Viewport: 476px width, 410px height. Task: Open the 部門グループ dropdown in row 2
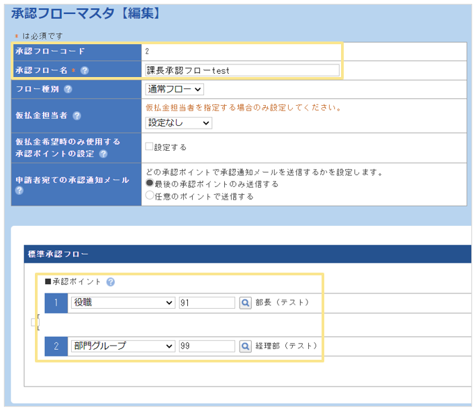122,346
